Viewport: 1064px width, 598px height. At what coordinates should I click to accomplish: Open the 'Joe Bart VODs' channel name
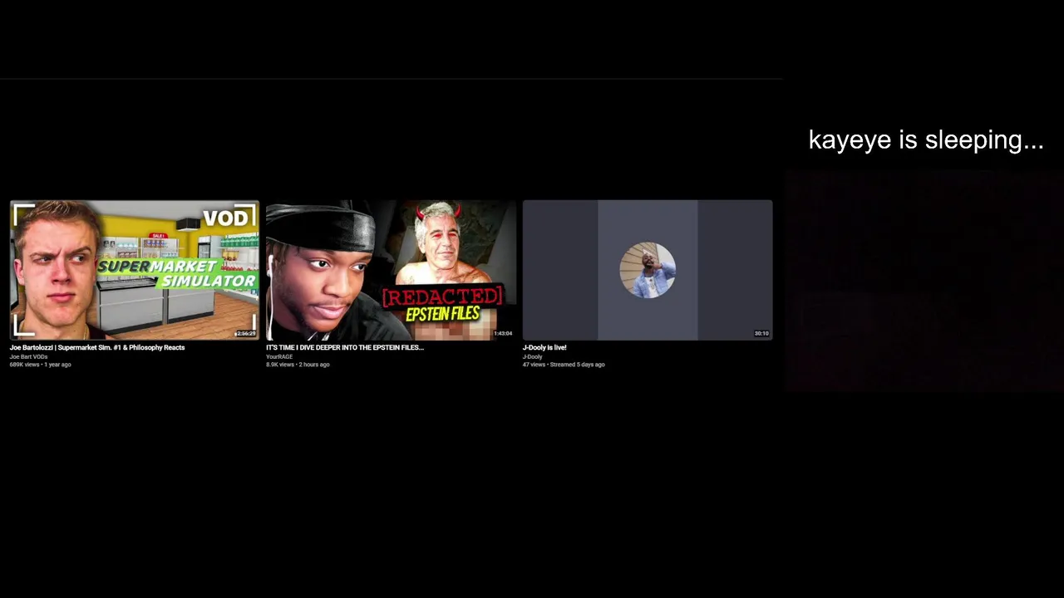[x=28, y=356]
